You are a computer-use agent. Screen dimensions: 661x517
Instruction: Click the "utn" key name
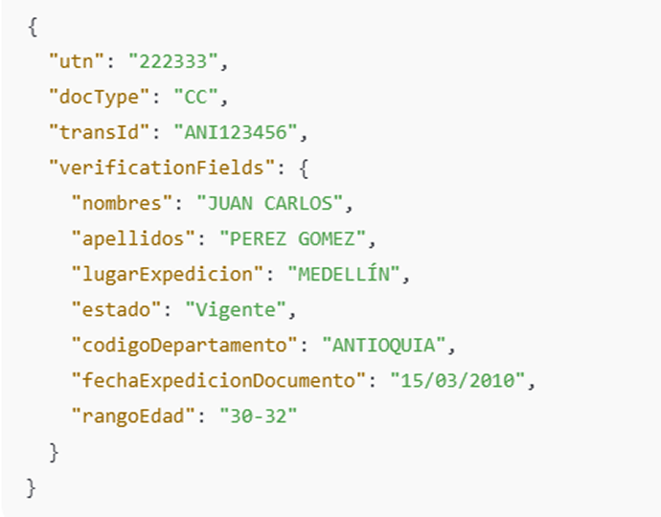point(76,62)
